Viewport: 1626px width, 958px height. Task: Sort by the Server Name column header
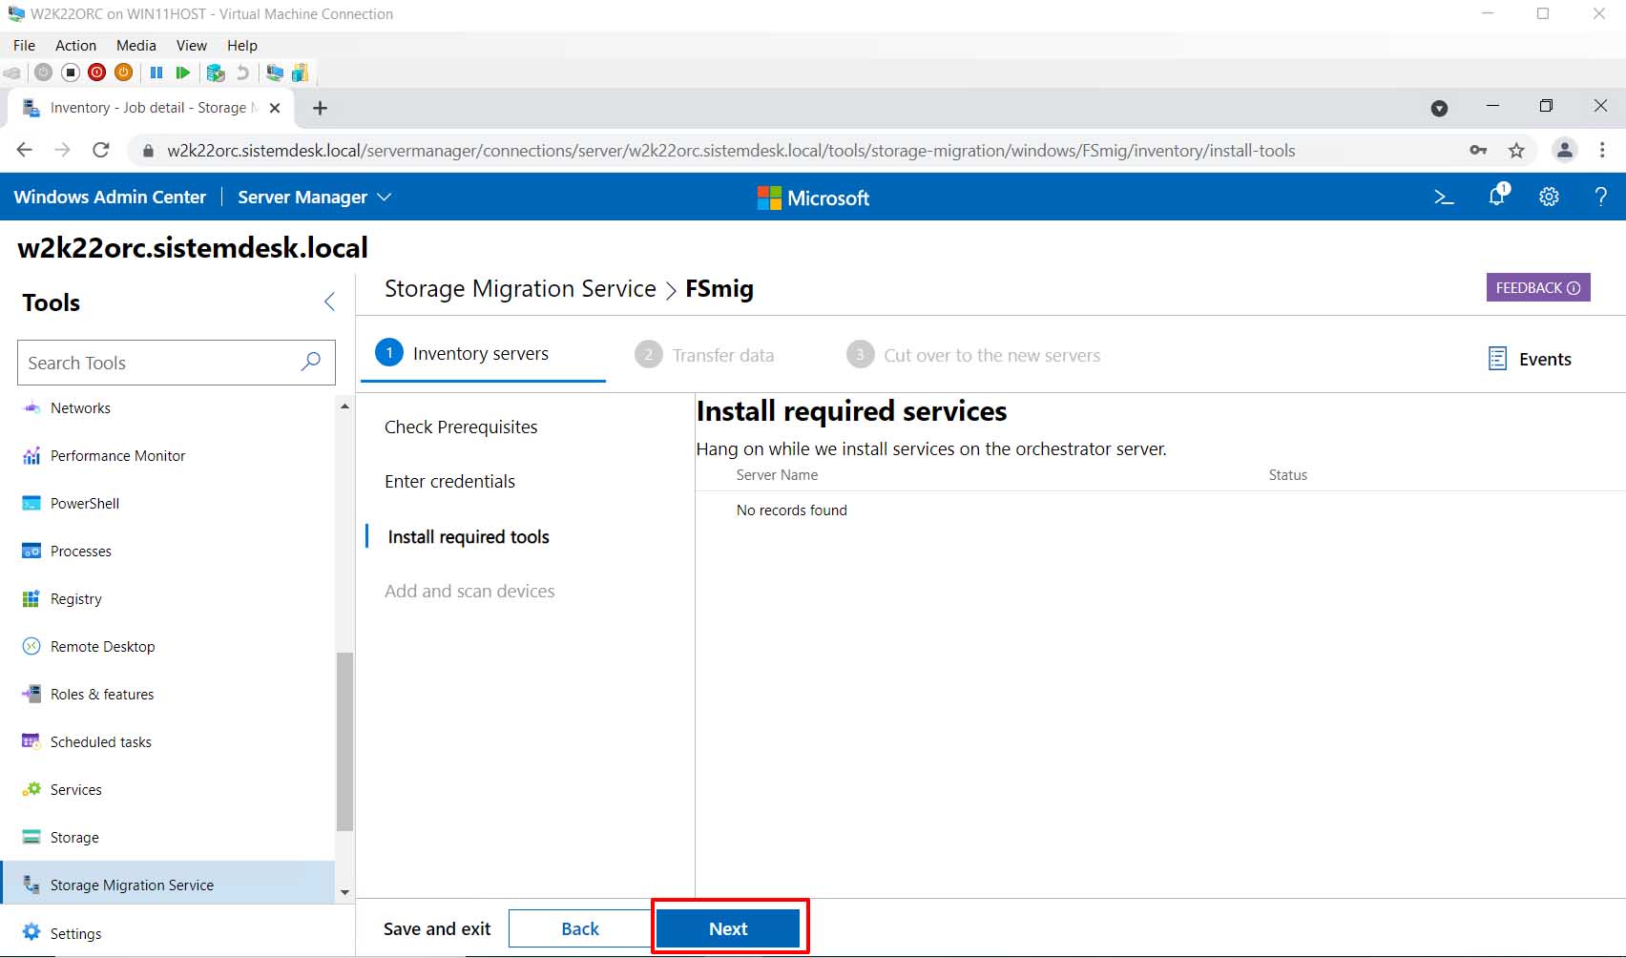[777, 474]
